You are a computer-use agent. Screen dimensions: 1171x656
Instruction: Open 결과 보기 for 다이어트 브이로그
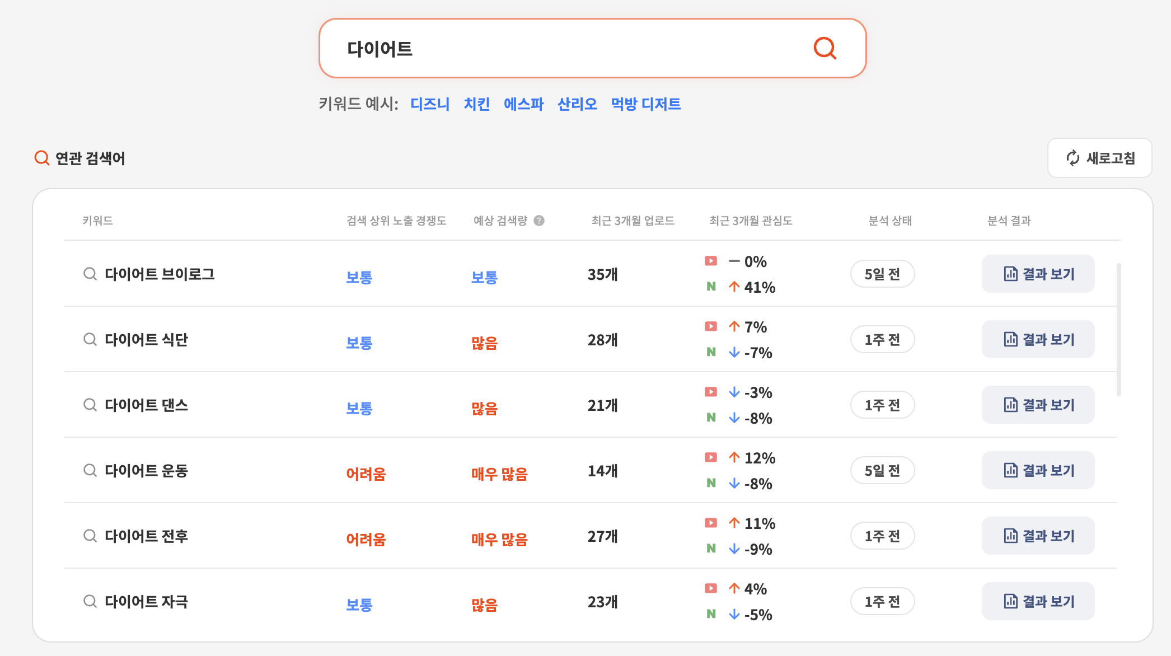1038,274
